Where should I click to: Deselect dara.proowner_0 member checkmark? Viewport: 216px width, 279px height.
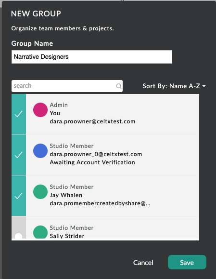[19, 155]
